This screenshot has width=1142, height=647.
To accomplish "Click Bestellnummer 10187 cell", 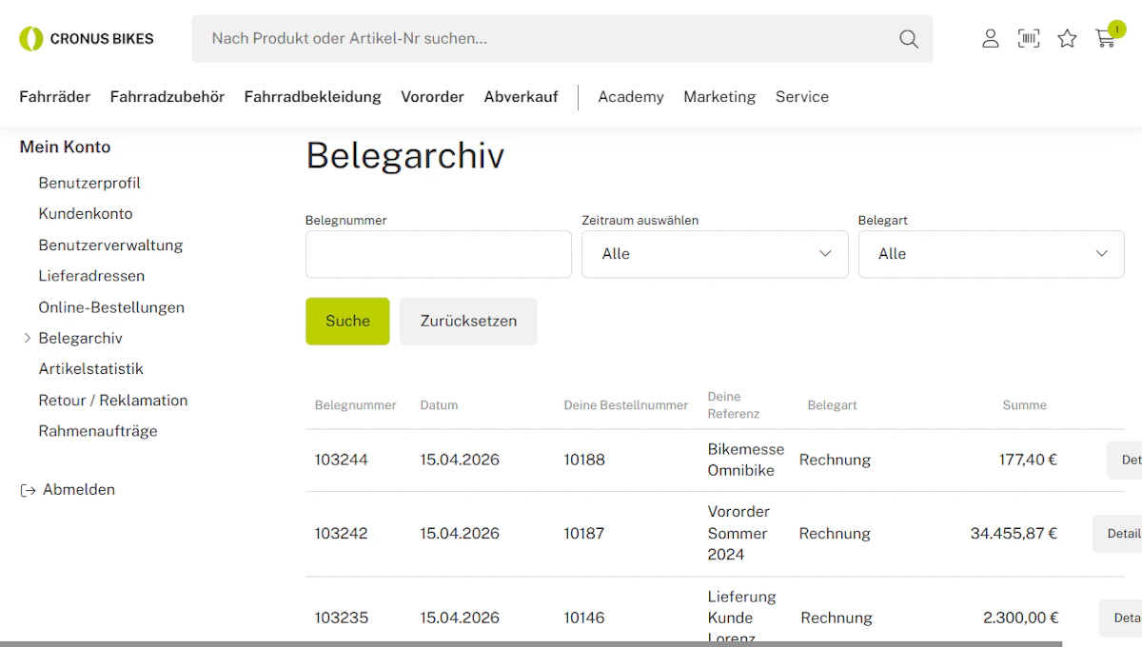I will [584, 534].
